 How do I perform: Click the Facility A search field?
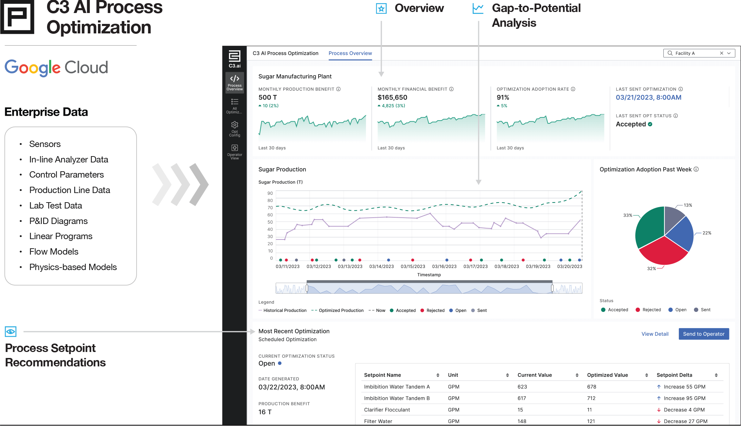(699, 53)
